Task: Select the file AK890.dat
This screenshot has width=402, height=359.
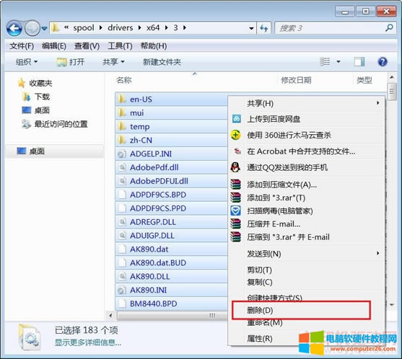Action: tap(171, 249)
